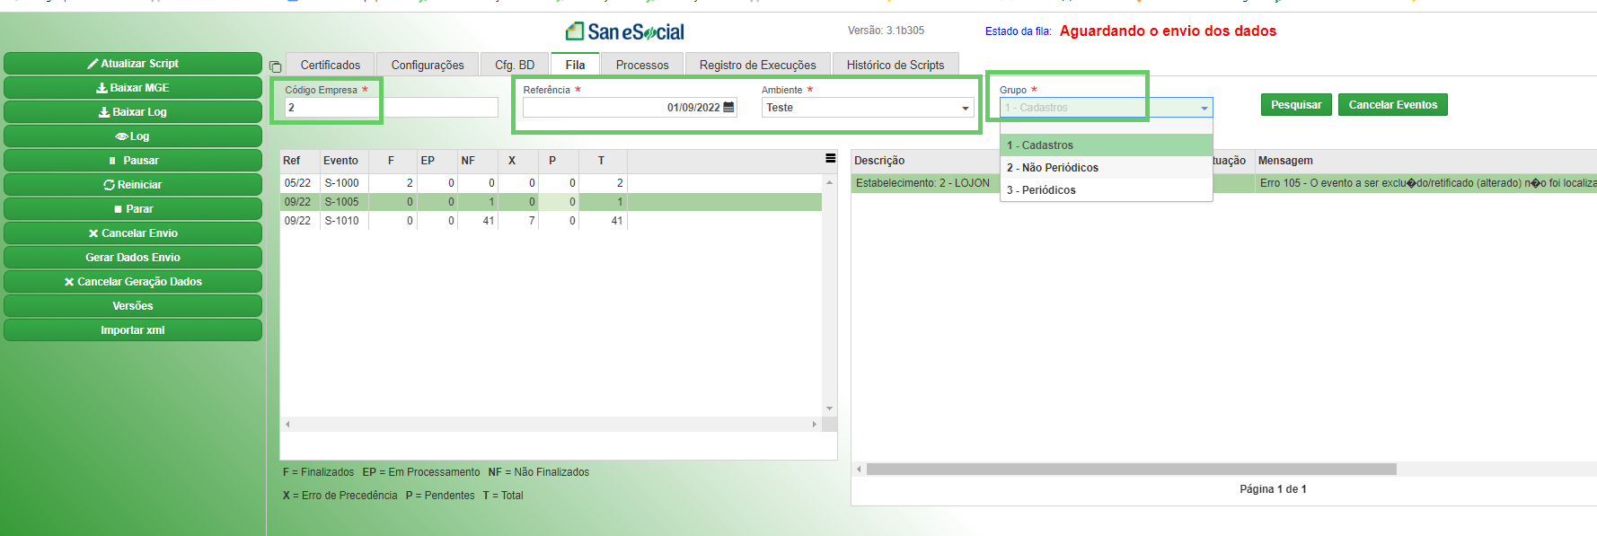
Task: Open the Histórico de Scripts tab
Action: tap(896, 65)
